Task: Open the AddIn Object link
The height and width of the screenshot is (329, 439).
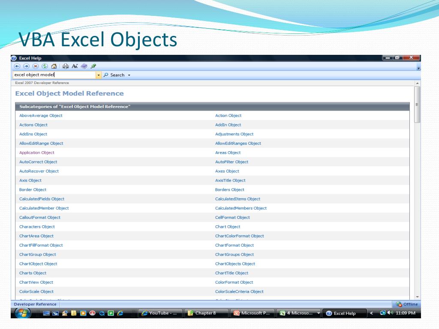Action: (x=228, y=125)
